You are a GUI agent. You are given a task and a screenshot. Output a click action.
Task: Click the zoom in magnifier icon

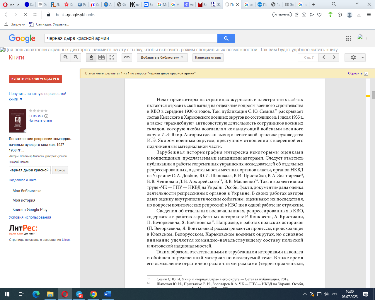[66, 57]
